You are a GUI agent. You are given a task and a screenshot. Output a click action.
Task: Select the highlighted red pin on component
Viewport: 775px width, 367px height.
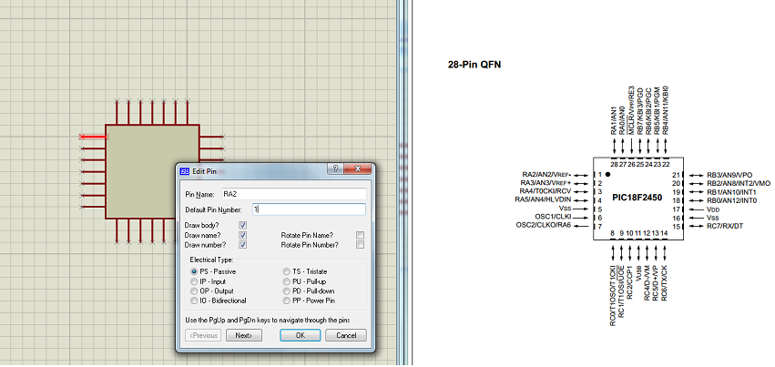point(92,137)
